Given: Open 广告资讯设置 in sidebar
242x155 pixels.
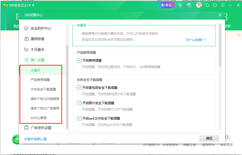Looking at the screenshot, I should pyautogui.click(x=41, y=128).
